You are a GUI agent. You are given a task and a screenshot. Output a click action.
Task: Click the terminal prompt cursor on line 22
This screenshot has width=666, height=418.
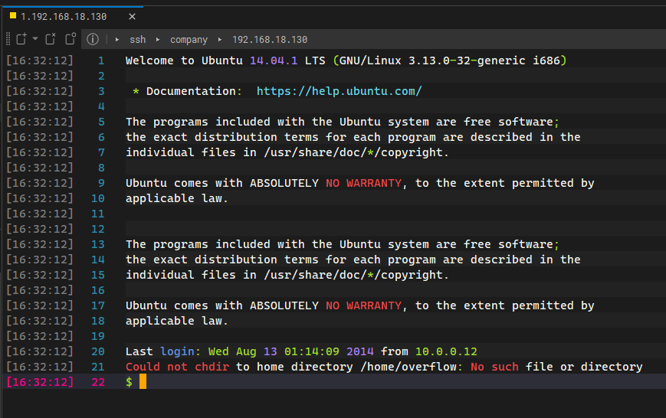[x=143, y=381]
